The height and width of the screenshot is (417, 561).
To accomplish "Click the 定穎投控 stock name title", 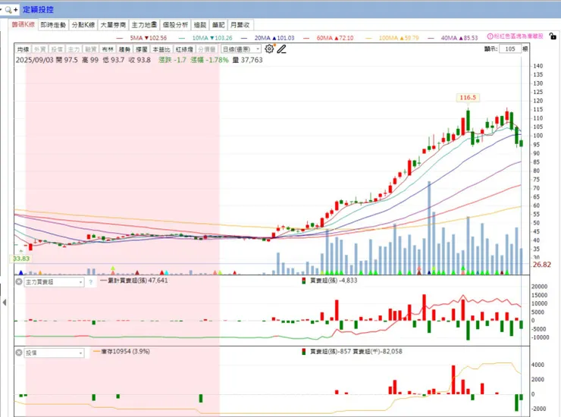I will [x=38, y=10].
